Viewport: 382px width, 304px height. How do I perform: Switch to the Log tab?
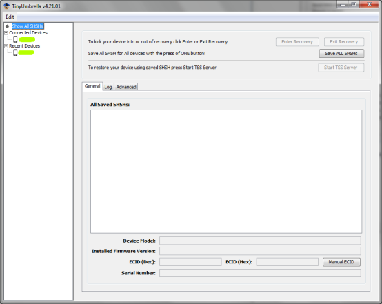pos(108,87)
